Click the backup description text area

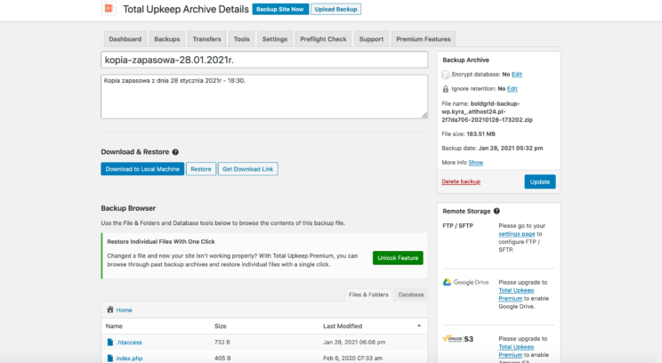[264, 97]
